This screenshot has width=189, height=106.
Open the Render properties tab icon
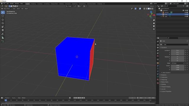158,45
